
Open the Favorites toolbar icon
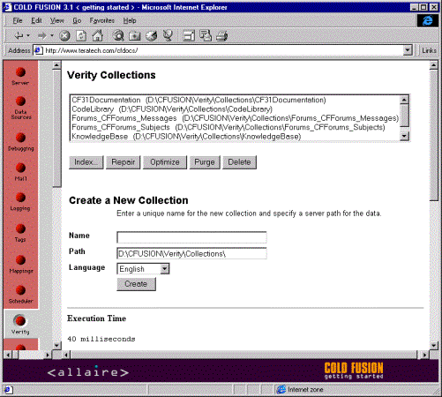[135, 36]
